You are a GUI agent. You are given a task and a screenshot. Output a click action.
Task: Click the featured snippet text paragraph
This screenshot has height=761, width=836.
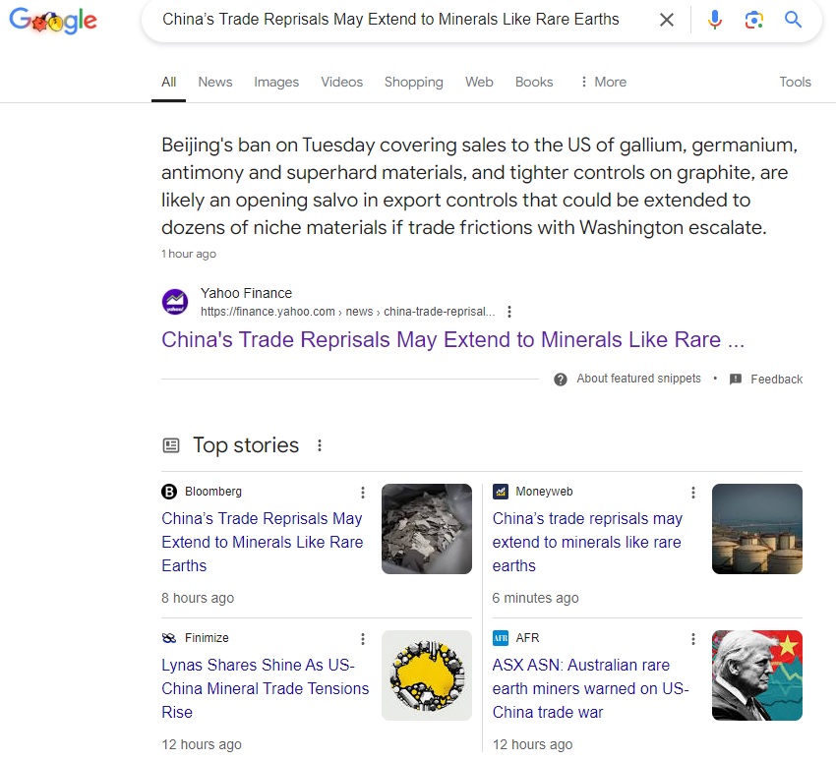click(x=480, y=186)
